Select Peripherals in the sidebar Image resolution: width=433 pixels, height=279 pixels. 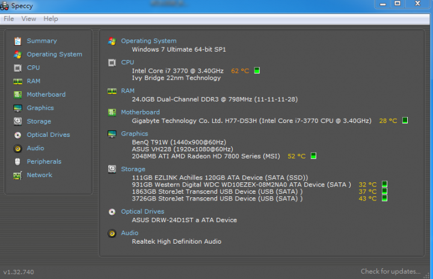click(44, 161)
